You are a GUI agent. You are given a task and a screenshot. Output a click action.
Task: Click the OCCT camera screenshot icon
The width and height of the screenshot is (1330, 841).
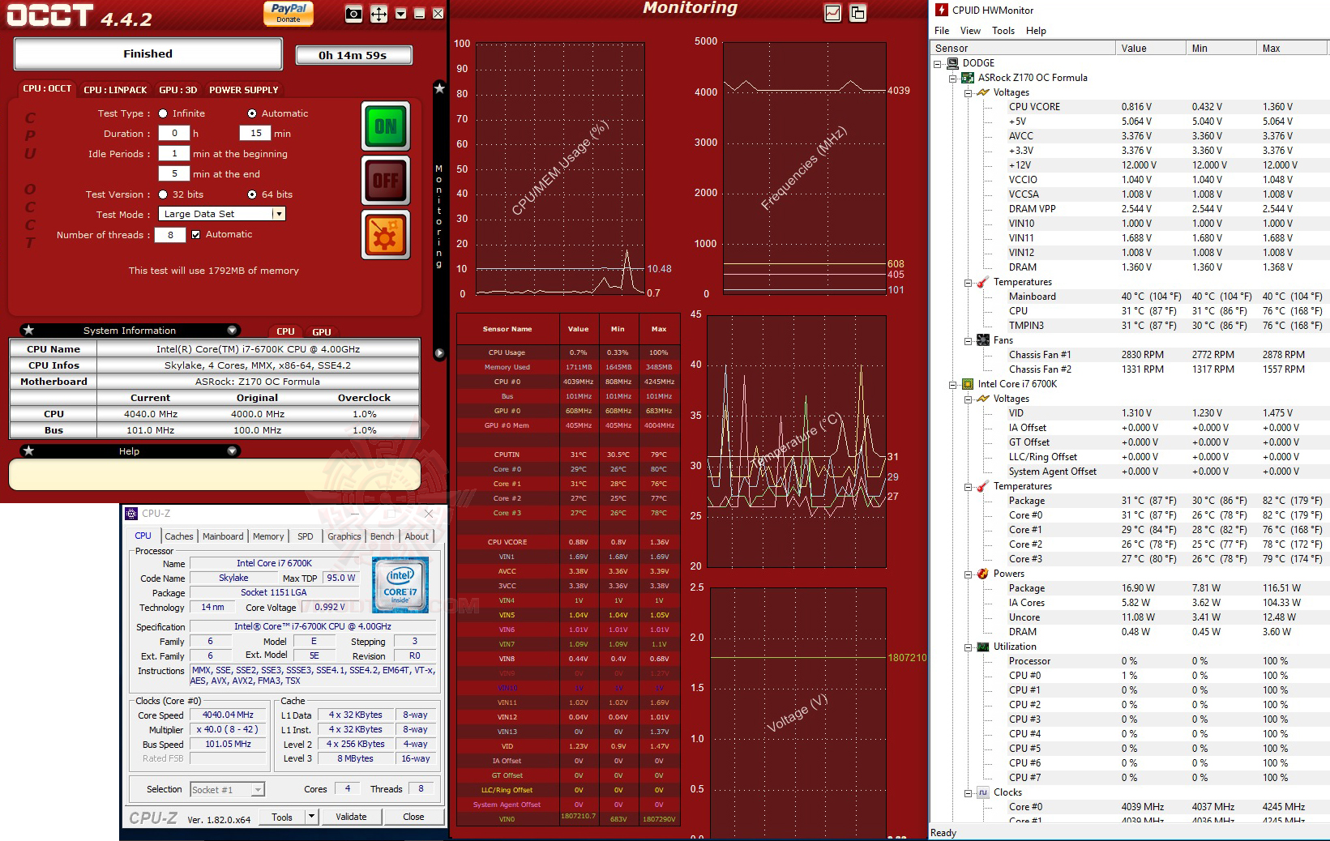(x=353, y=14)
